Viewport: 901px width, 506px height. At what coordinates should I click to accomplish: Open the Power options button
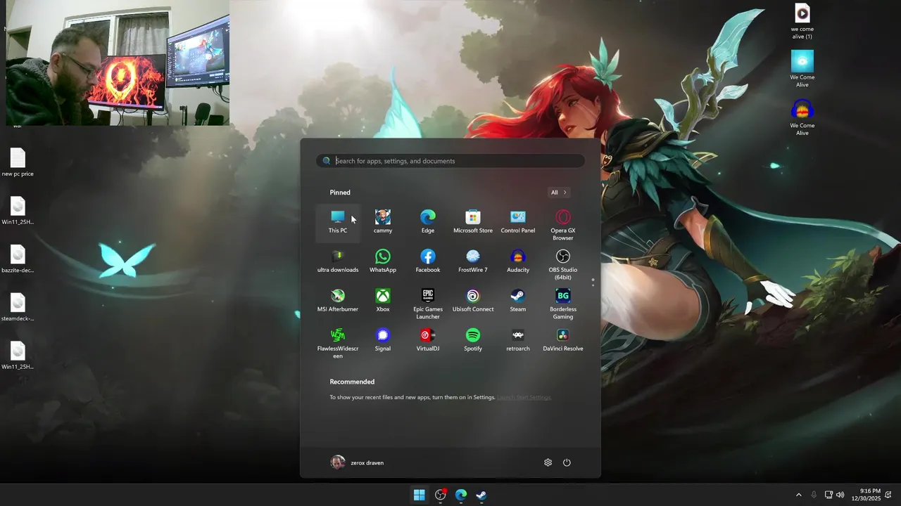567,462
